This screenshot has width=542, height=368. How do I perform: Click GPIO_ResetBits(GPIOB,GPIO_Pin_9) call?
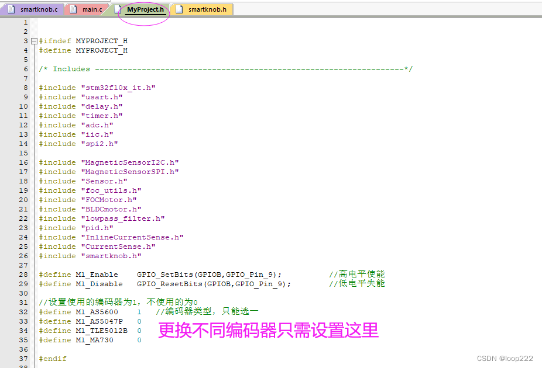coord(214,284)
